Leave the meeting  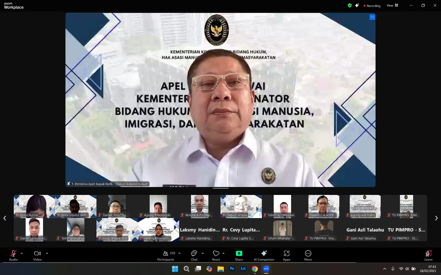[428, 255]
